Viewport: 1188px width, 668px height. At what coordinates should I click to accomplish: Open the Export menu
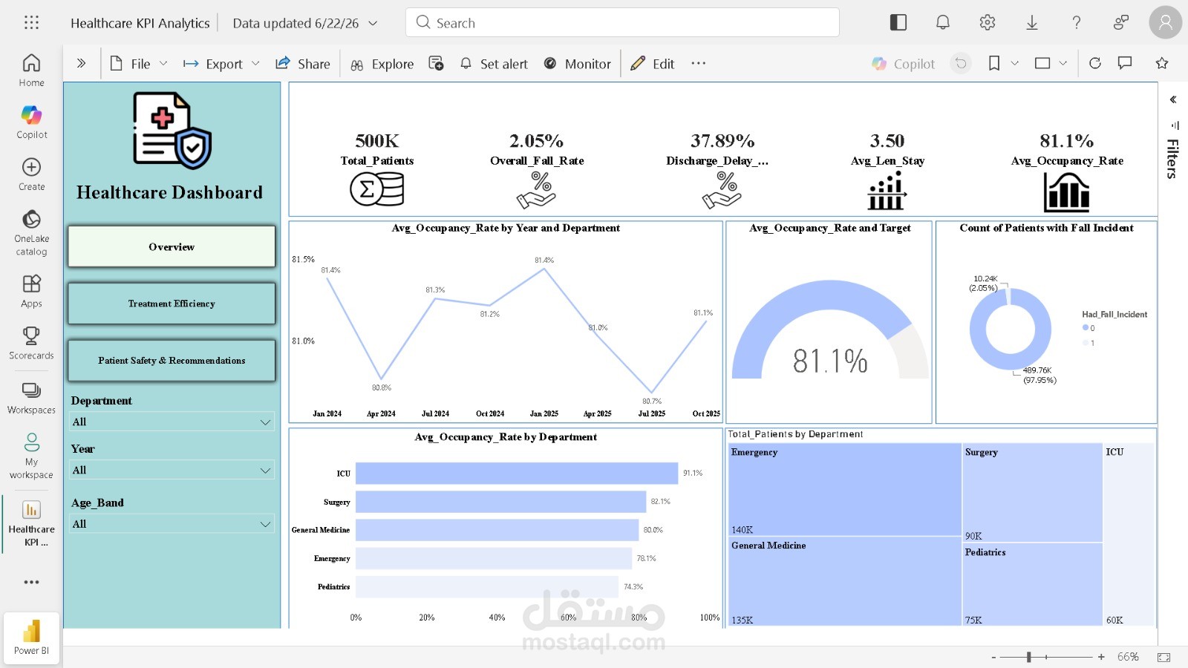pos(221,64)
